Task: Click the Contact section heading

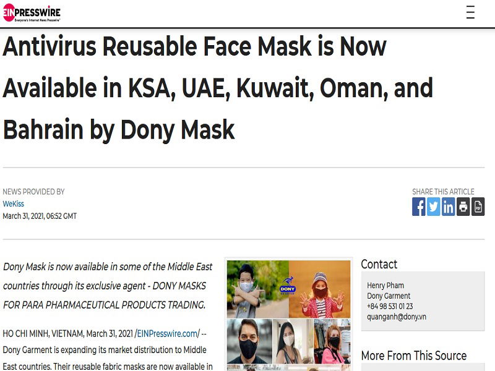Action: [x=379, y=265]
